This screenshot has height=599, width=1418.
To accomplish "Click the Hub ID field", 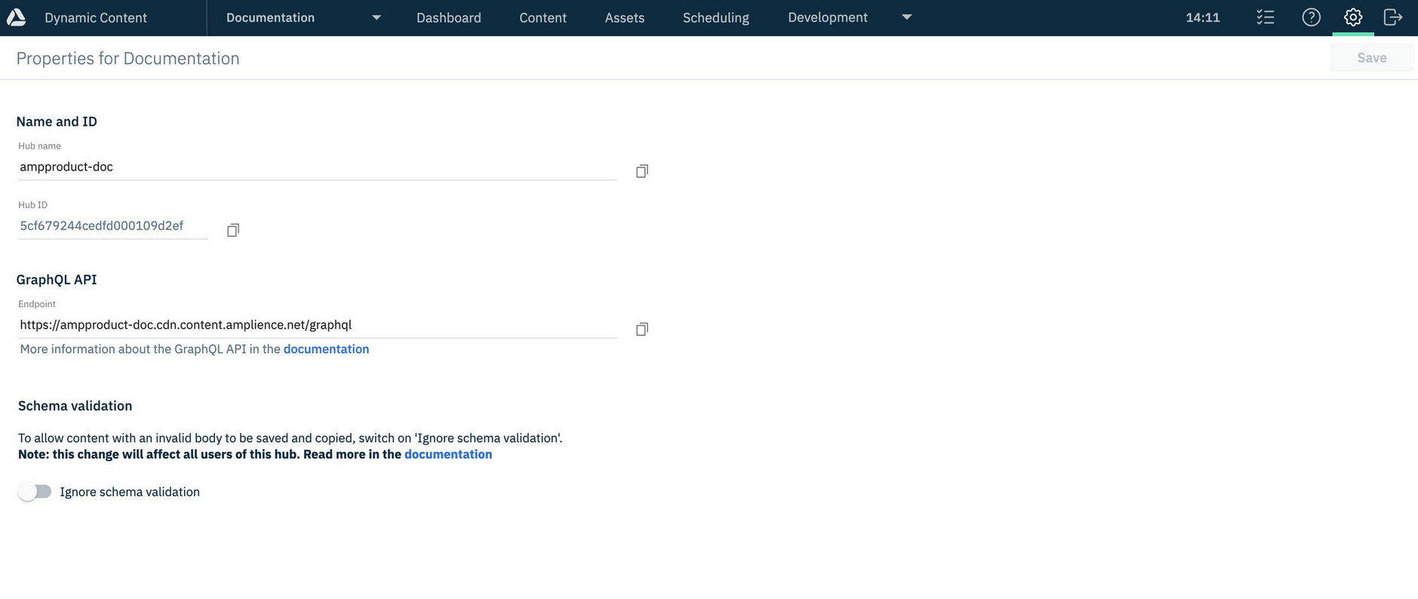I will 113,226.
